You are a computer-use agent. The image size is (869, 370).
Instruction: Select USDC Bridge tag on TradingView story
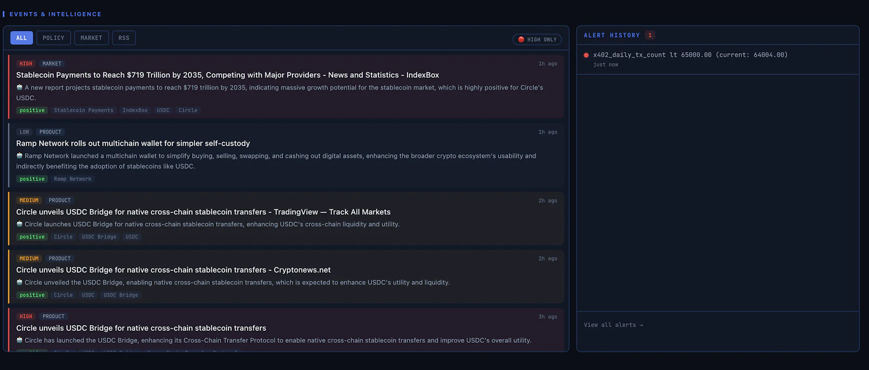pyautogui.click(x=99, y=237)
